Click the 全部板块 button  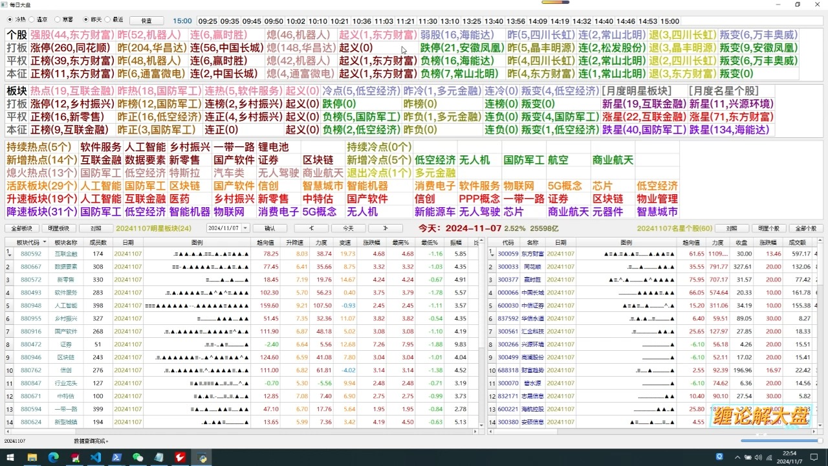point(21,228)
